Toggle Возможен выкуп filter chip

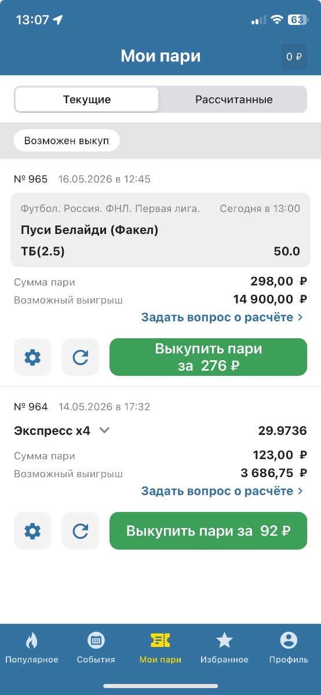pos(67,141)
